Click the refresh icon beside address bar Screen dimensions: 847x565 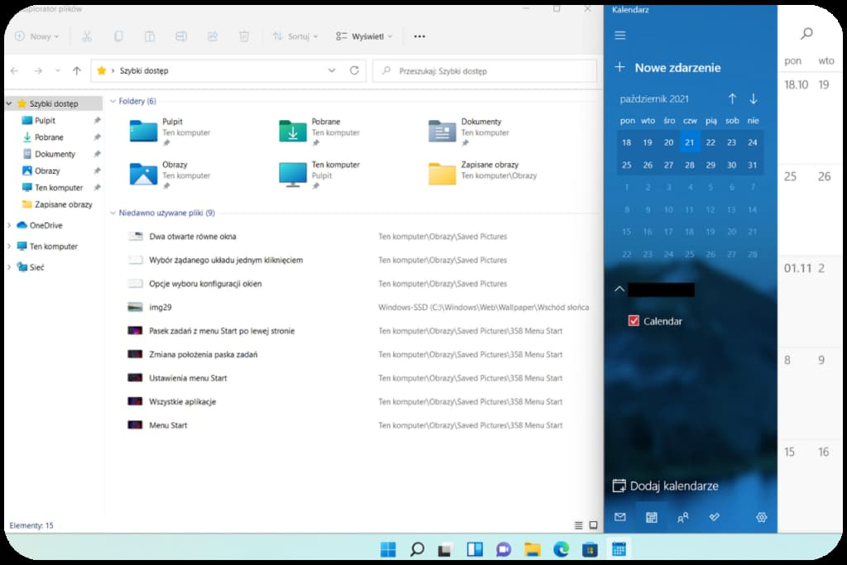tap(355, 71)
